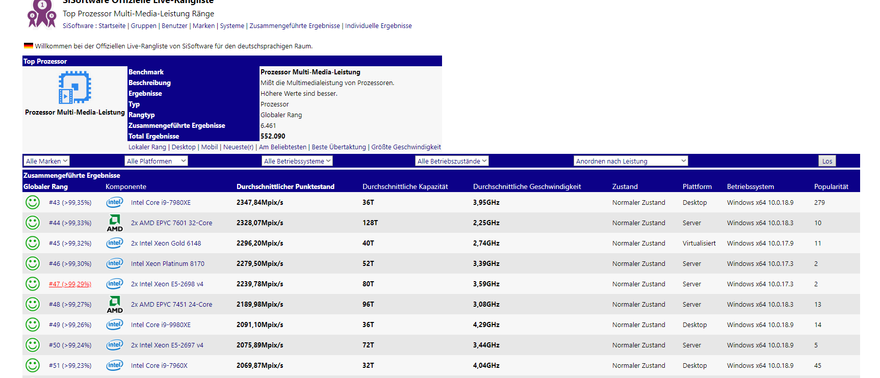Screen dimensions: 880x378
Task: Click the Prozessor Multi-Media-Leistung benchmark icon
Action: pos(74,87)
